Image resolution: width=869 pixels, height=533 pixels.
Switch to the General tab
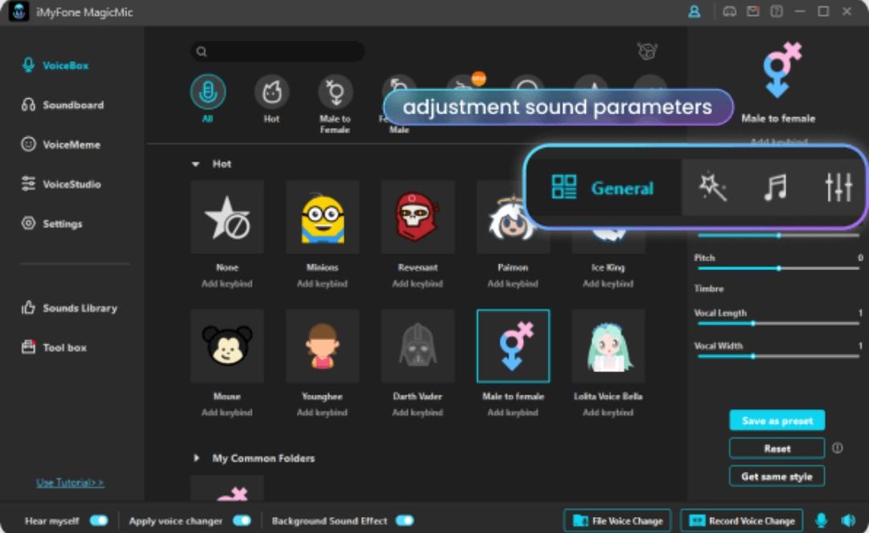click(603, 187)
